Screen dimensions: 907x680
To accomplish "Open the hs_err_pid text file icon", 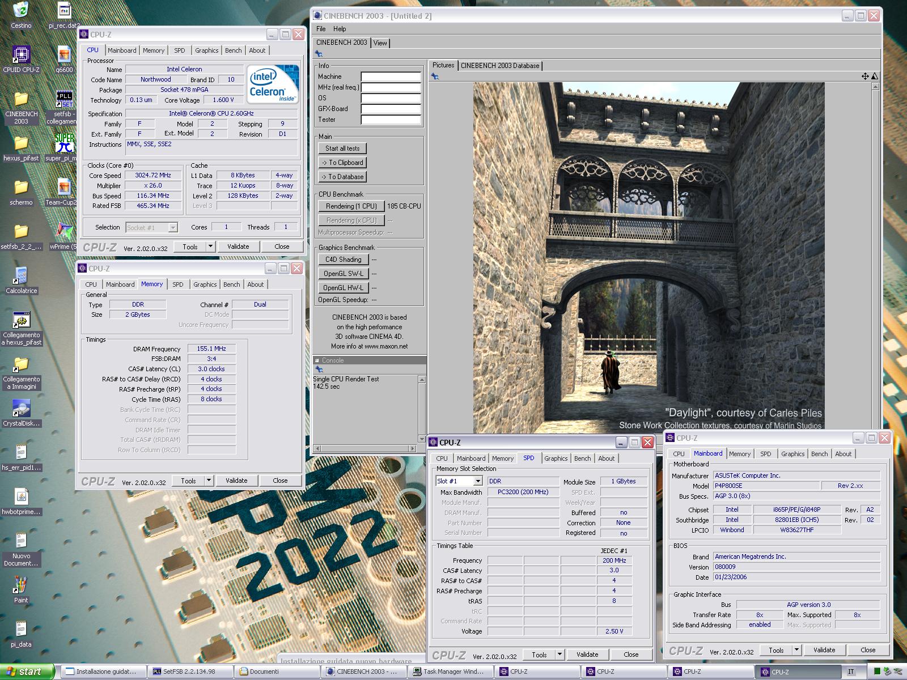I will click(x=21, y=453).
